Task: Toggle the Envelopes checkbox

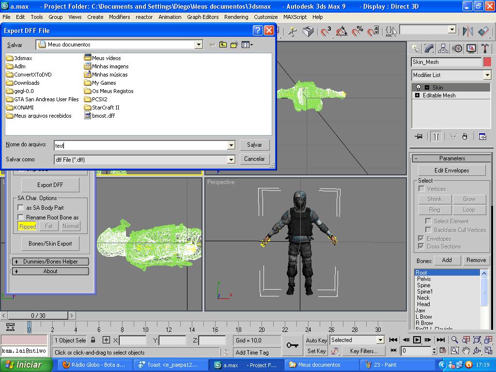Action: click(421, 238)
